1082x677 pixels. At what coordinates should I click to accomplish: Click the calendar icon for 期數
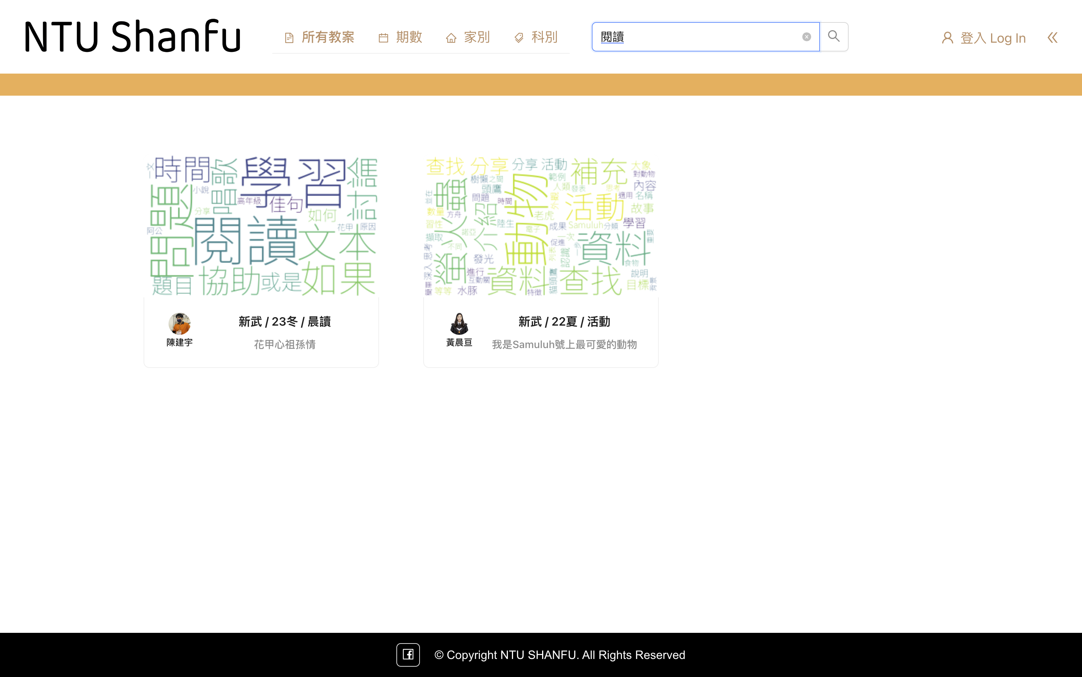[x=383, y=38]
